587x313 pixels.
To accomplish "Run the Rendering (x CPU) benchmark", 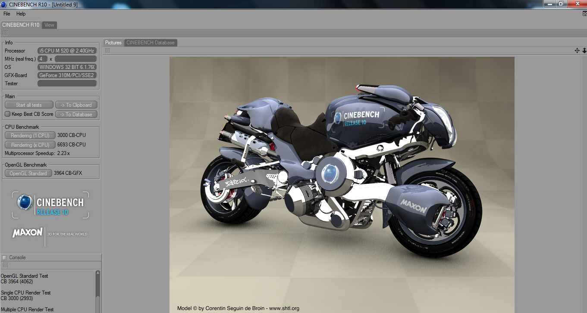I will point(30,145).
